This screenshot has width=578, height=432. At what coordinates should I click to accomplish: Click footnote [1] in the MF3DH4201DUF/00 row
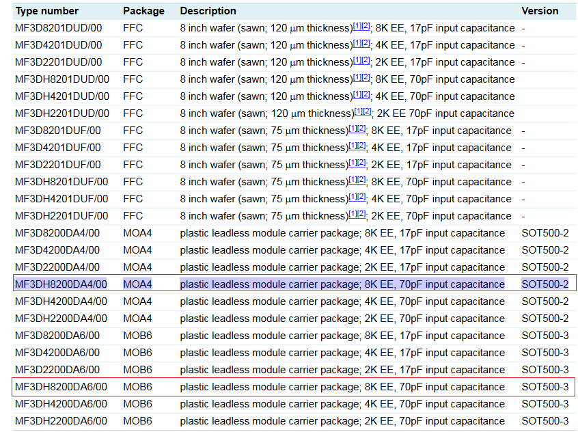pyautogui.click(x=353, y=197)
